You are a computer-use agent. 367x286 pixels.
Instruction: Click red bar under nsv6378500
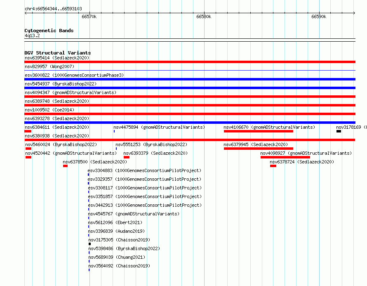(65, 166)
